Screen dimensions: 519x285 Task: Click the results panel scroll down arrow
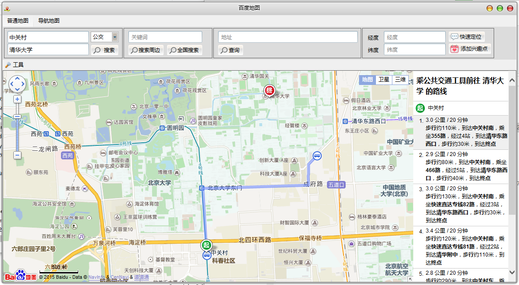point(512,273)
